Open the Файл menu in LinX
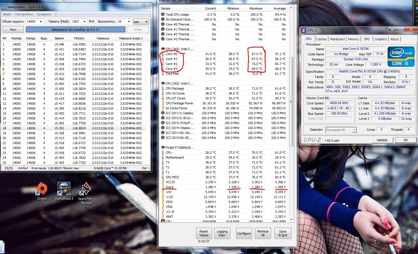The image size is (418, 254). click(7, 14)
